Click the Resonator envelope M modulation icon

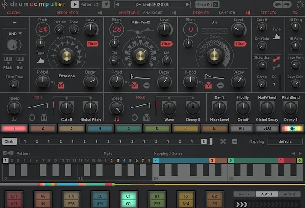(61, 85)
